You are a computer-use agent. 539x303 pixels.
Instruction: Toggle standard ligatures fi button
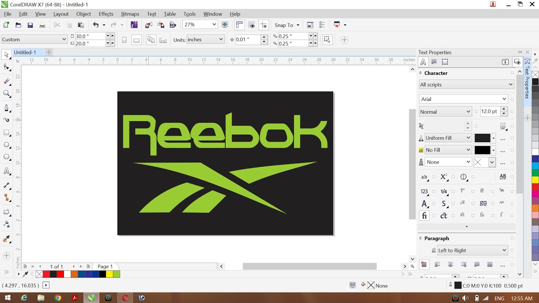click(424, 215)
